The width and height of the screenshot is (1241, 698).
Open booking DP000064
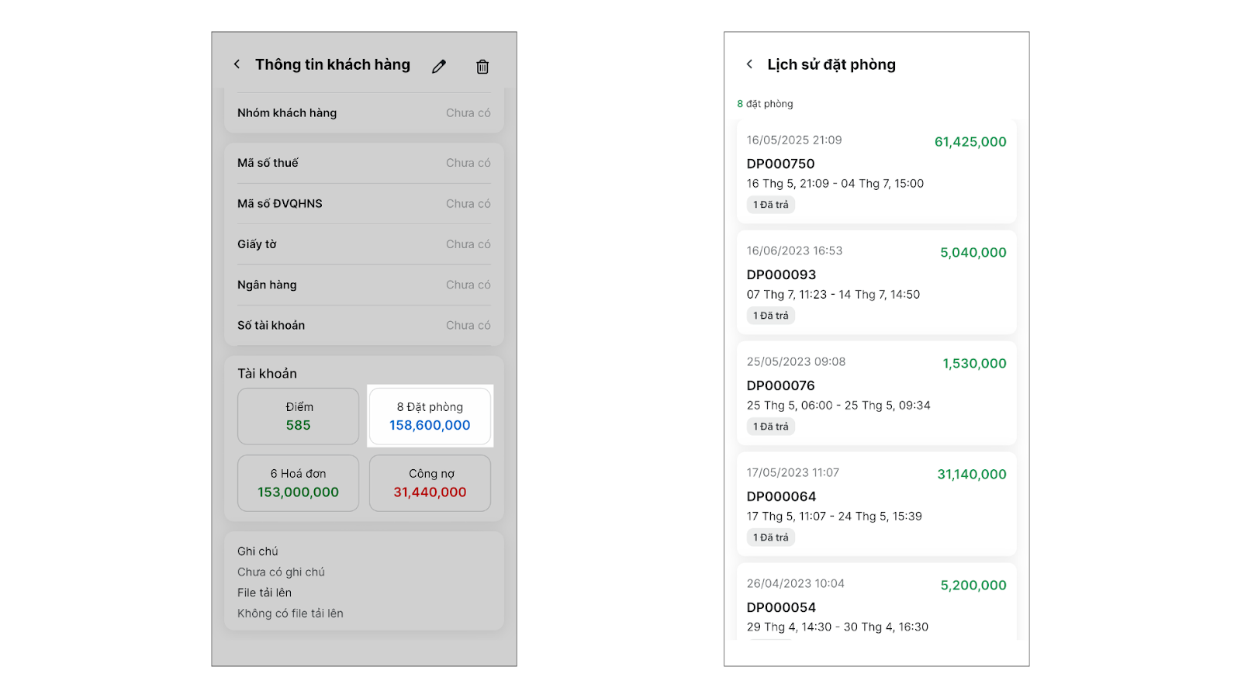pos(876,504)
